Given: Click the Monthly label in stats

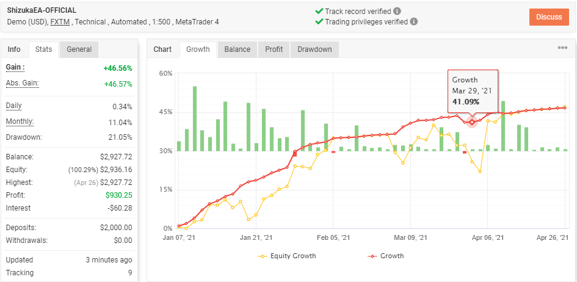Looking at the screenshot, I should click(20, 121).
